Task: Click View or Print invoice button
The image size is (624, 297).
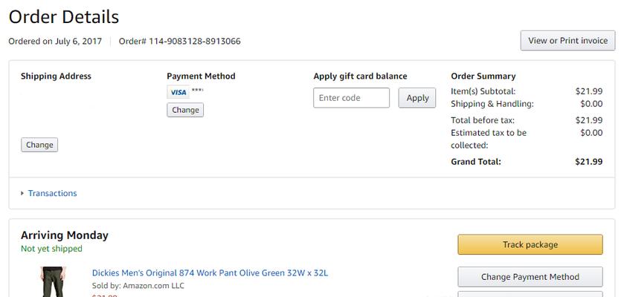Action: (x=567, y=41)
